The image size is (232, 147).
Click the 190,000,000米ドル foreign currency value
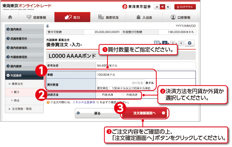(181, 32)
